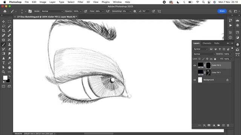Open the Brush Preset picker arrow
This screenshot has width=241, height=135.
[26, 11]
